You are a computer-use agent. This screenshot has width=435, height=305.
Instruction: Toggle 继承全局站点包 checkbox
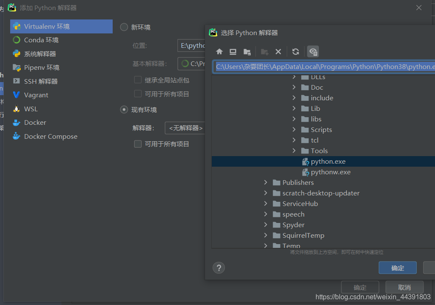pos(138,80)
